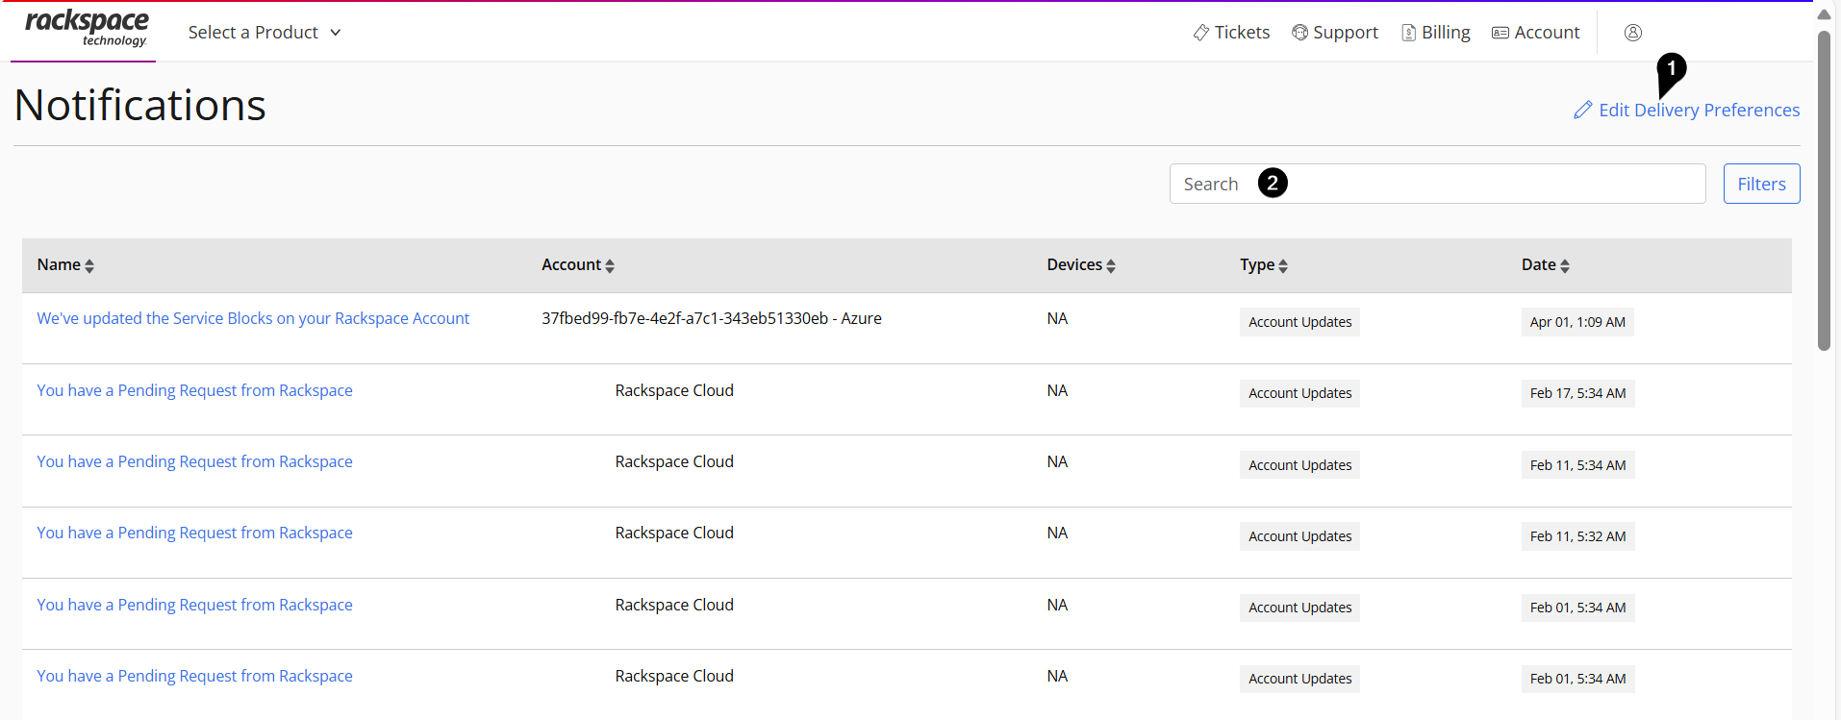The height and width of the screenshot is (720, 1841).
Task: Sort notifications by Date column
Action: pos(1546,265)
